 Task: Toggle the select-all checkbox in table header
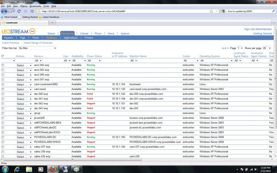[3, 56]
